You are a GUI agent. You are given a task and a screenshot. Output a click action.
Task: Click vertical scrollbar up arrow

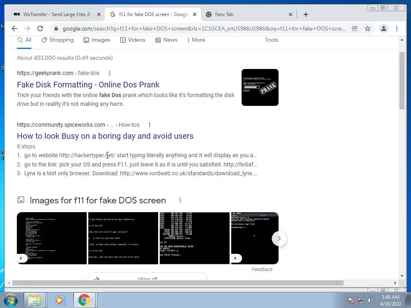(x=402, y=40)
